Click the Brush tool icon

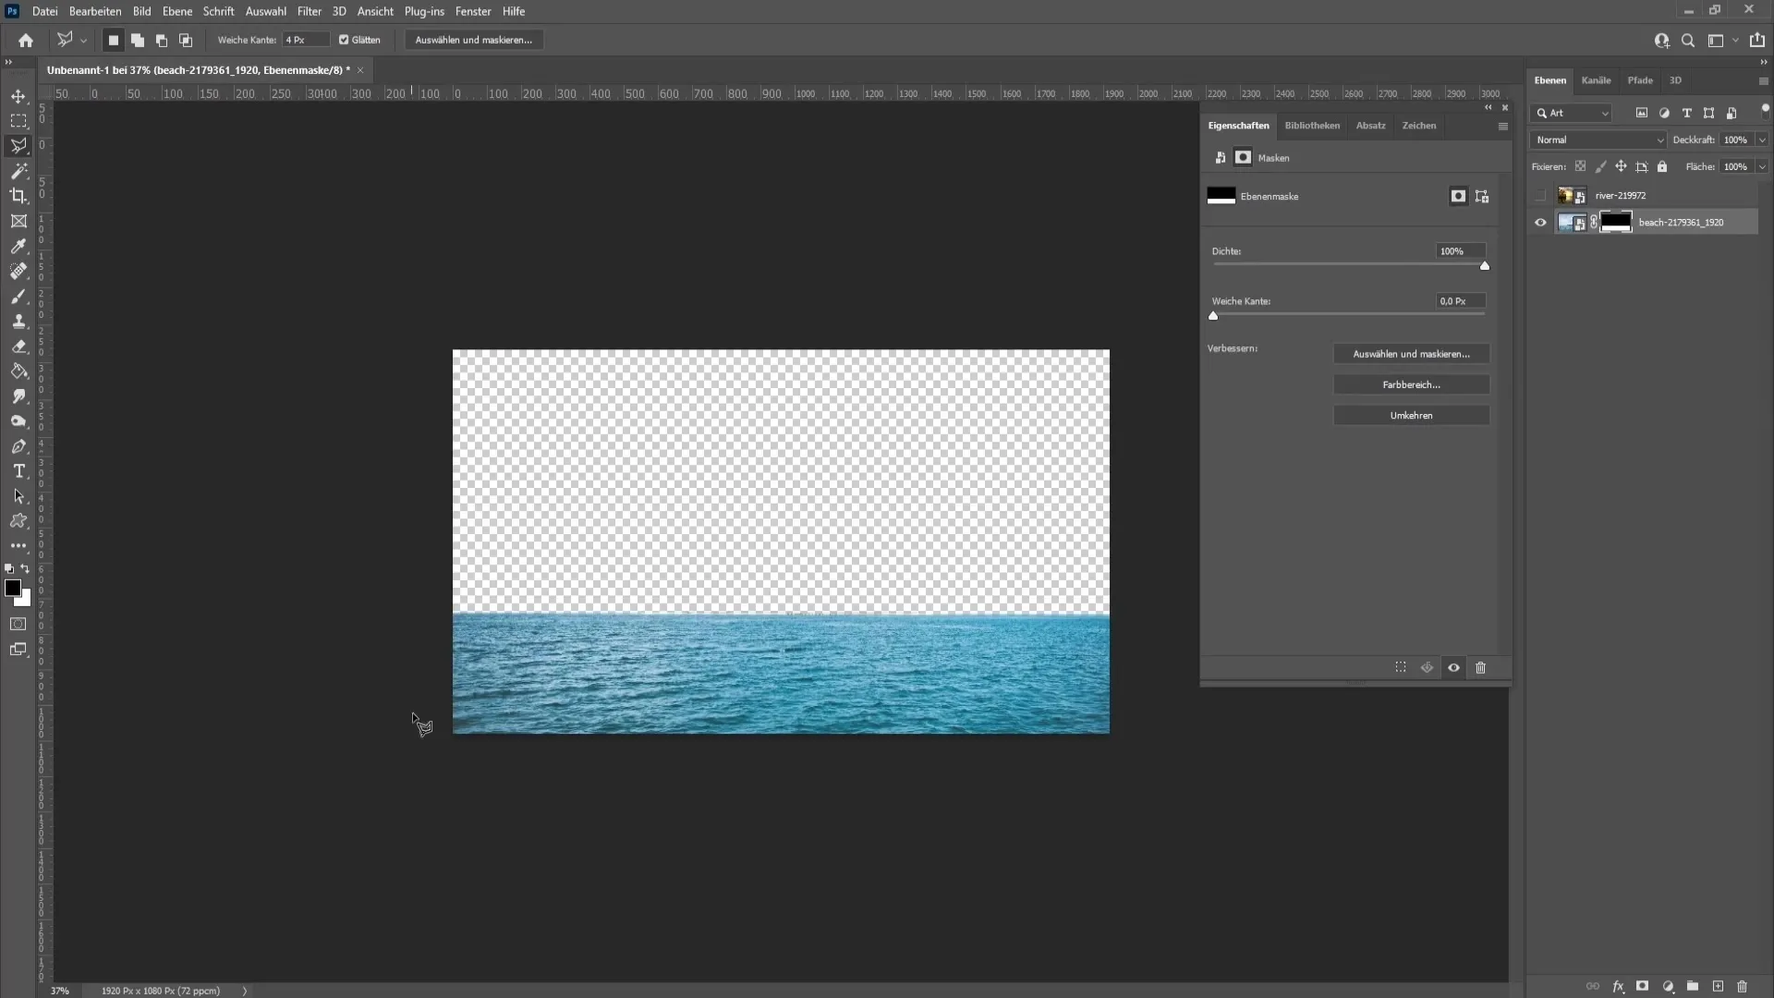point(18,296)
